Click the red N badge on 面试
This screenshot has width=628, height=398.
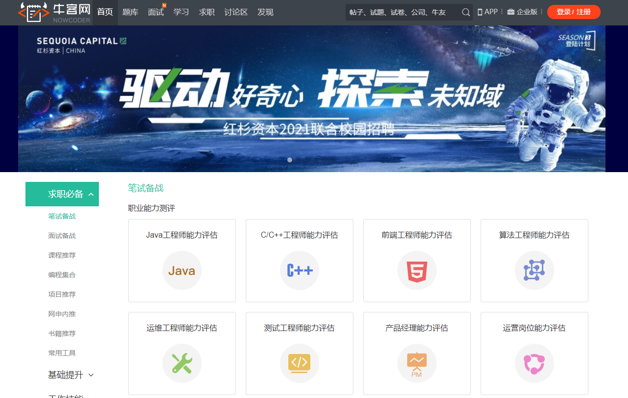coord(164,5)
